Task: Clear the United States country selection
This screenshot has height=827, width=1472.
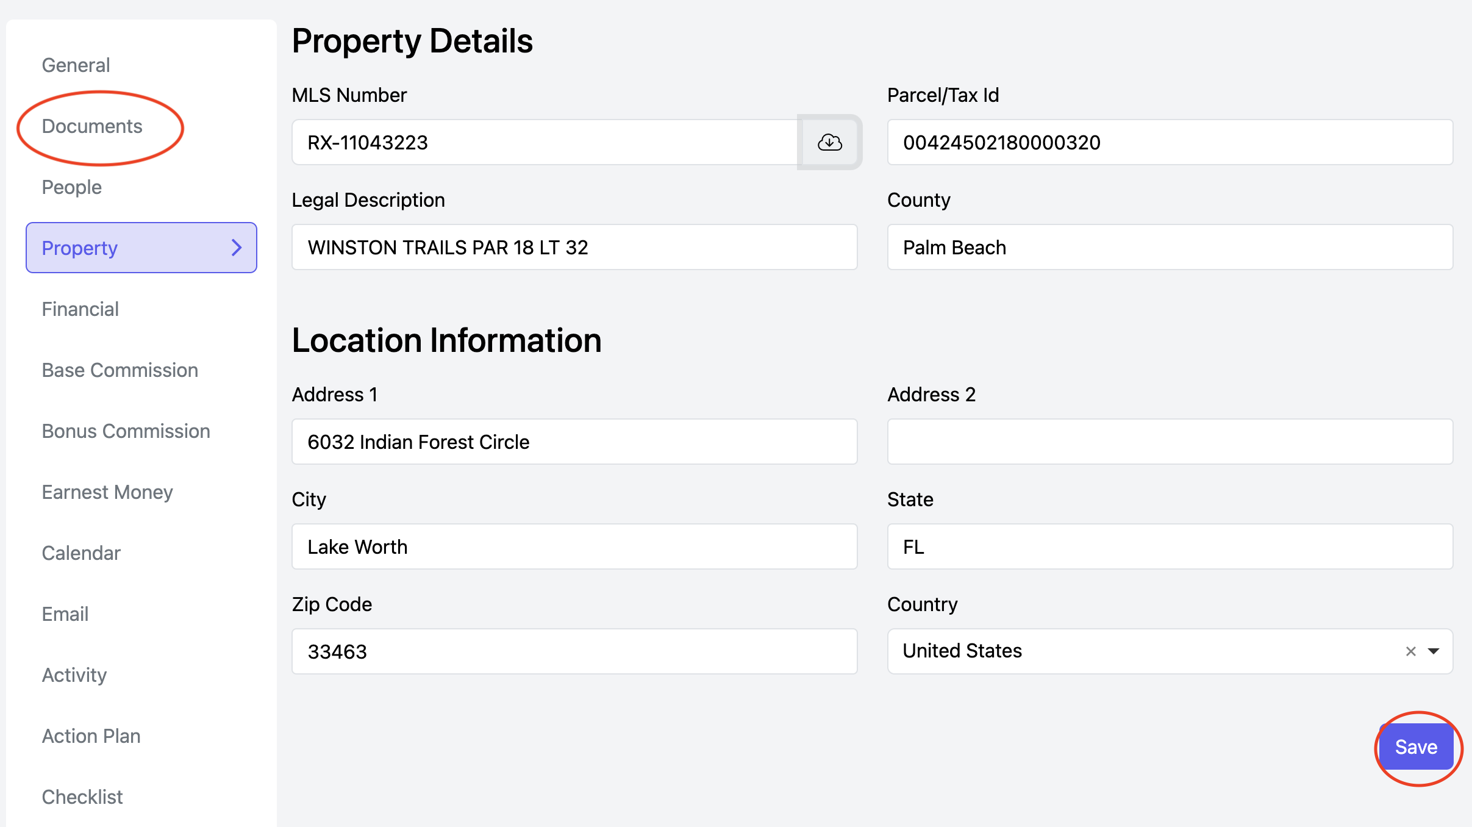Action: [x=1410, y=651]
